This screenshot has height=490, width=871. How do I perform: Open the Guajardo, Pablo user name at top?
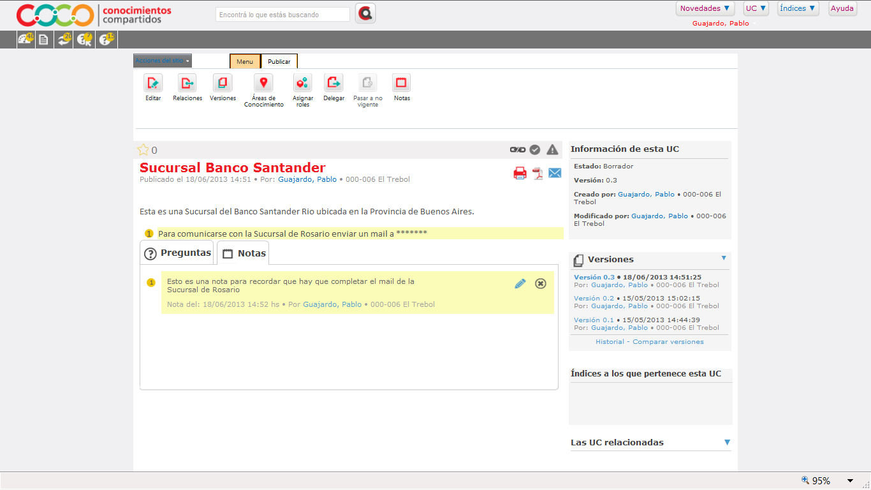(721, 23)
